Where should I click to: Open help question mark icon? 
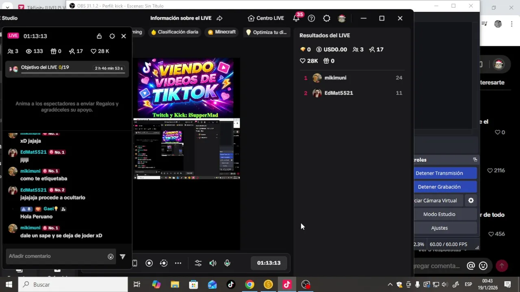point(311,18)
